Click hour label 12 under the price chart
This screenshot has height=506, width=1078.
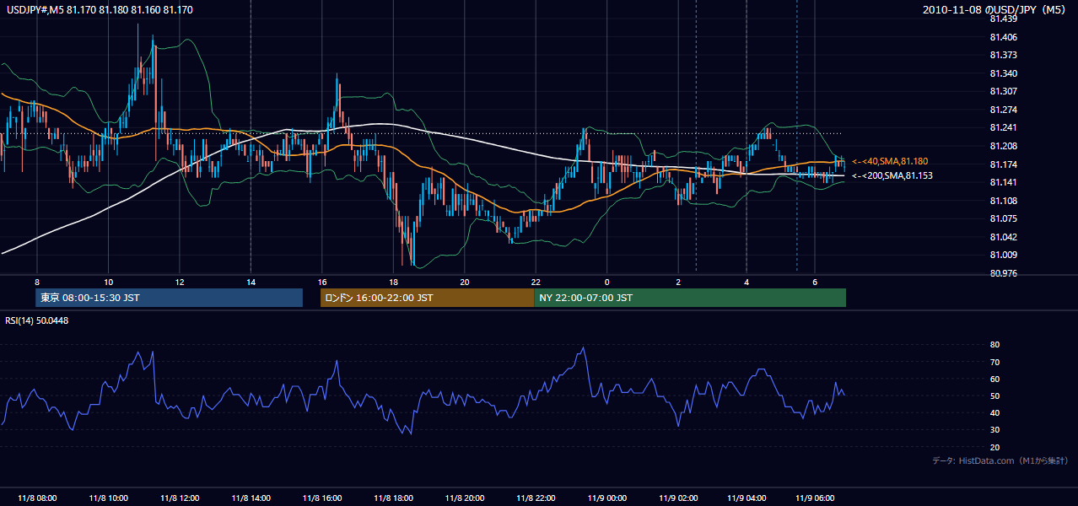tap(180, 281)
